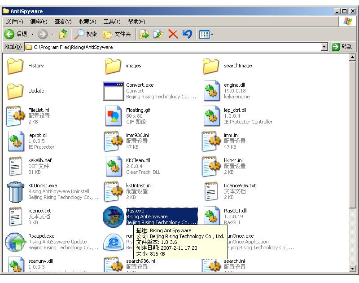Select the Internet Explorer style exe icon
The height and width of the screenshot is (283, 359).
point(114,242)
